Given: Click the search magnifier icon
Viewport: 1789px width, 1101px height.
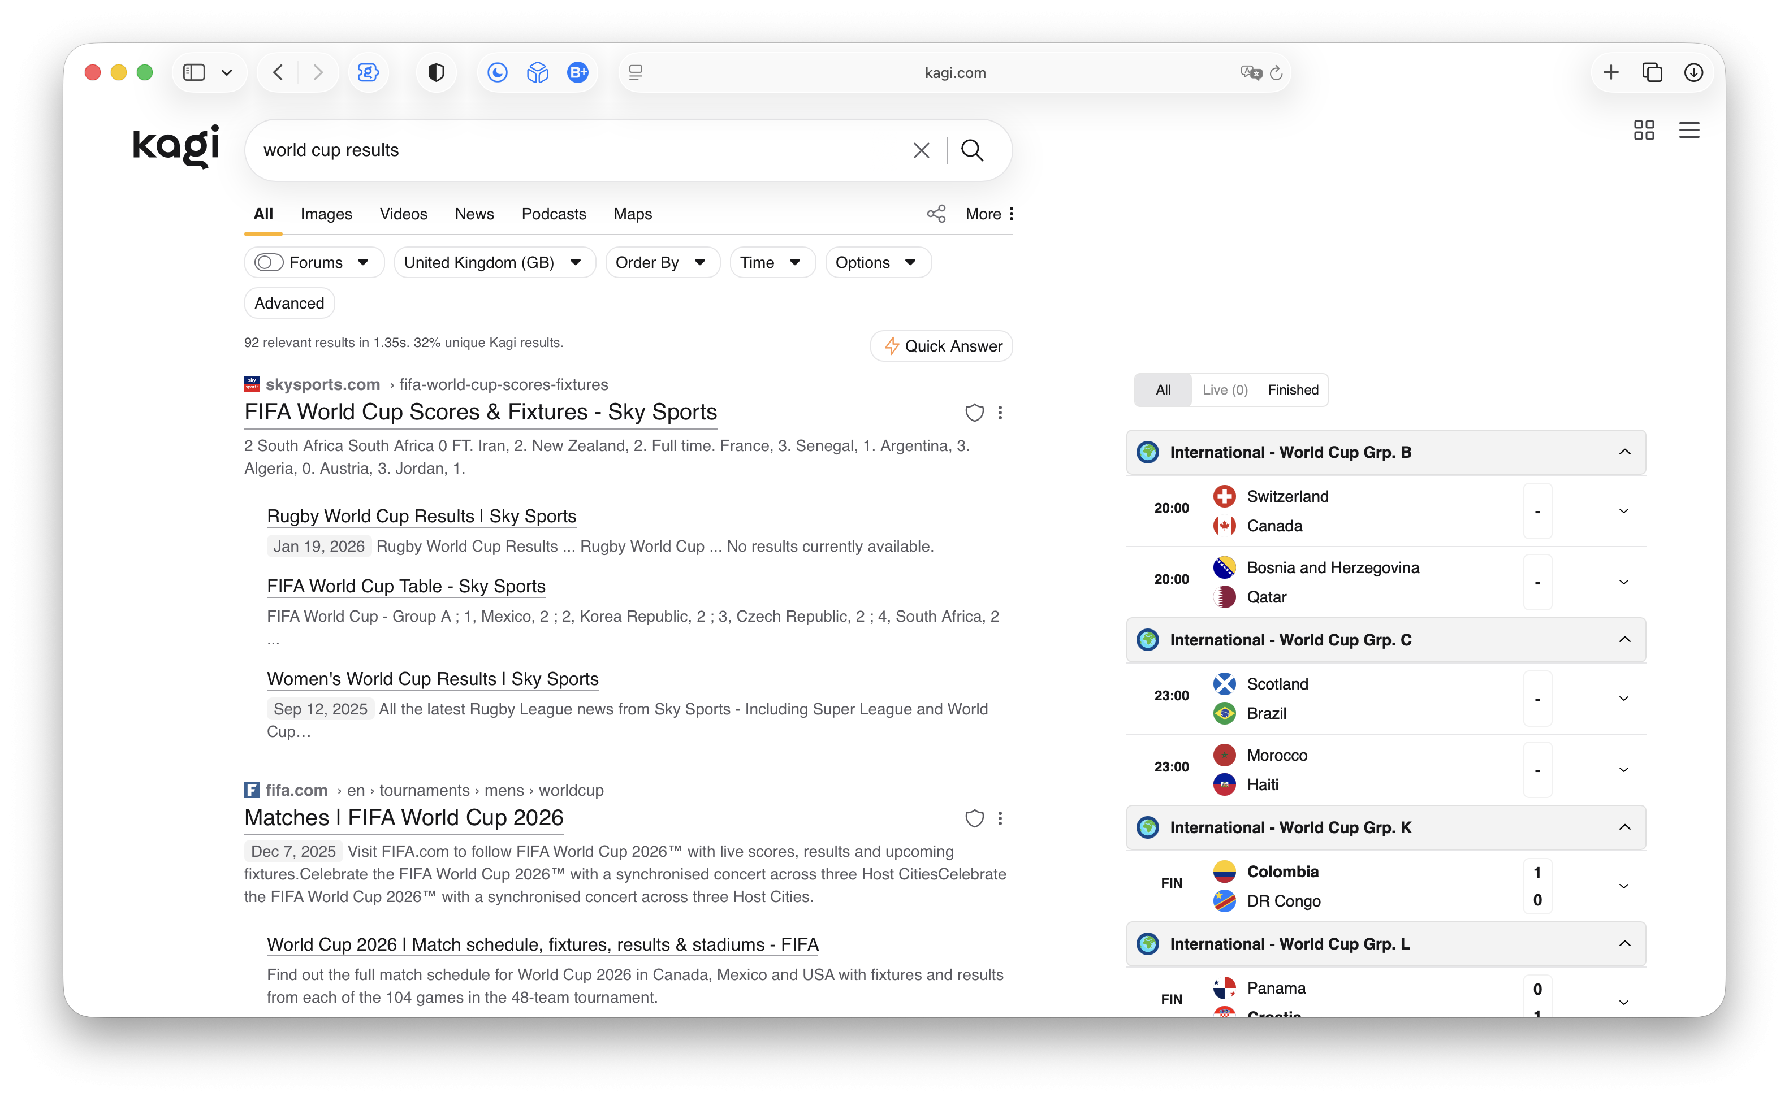Looking at the screenshot, I should 972,150.
